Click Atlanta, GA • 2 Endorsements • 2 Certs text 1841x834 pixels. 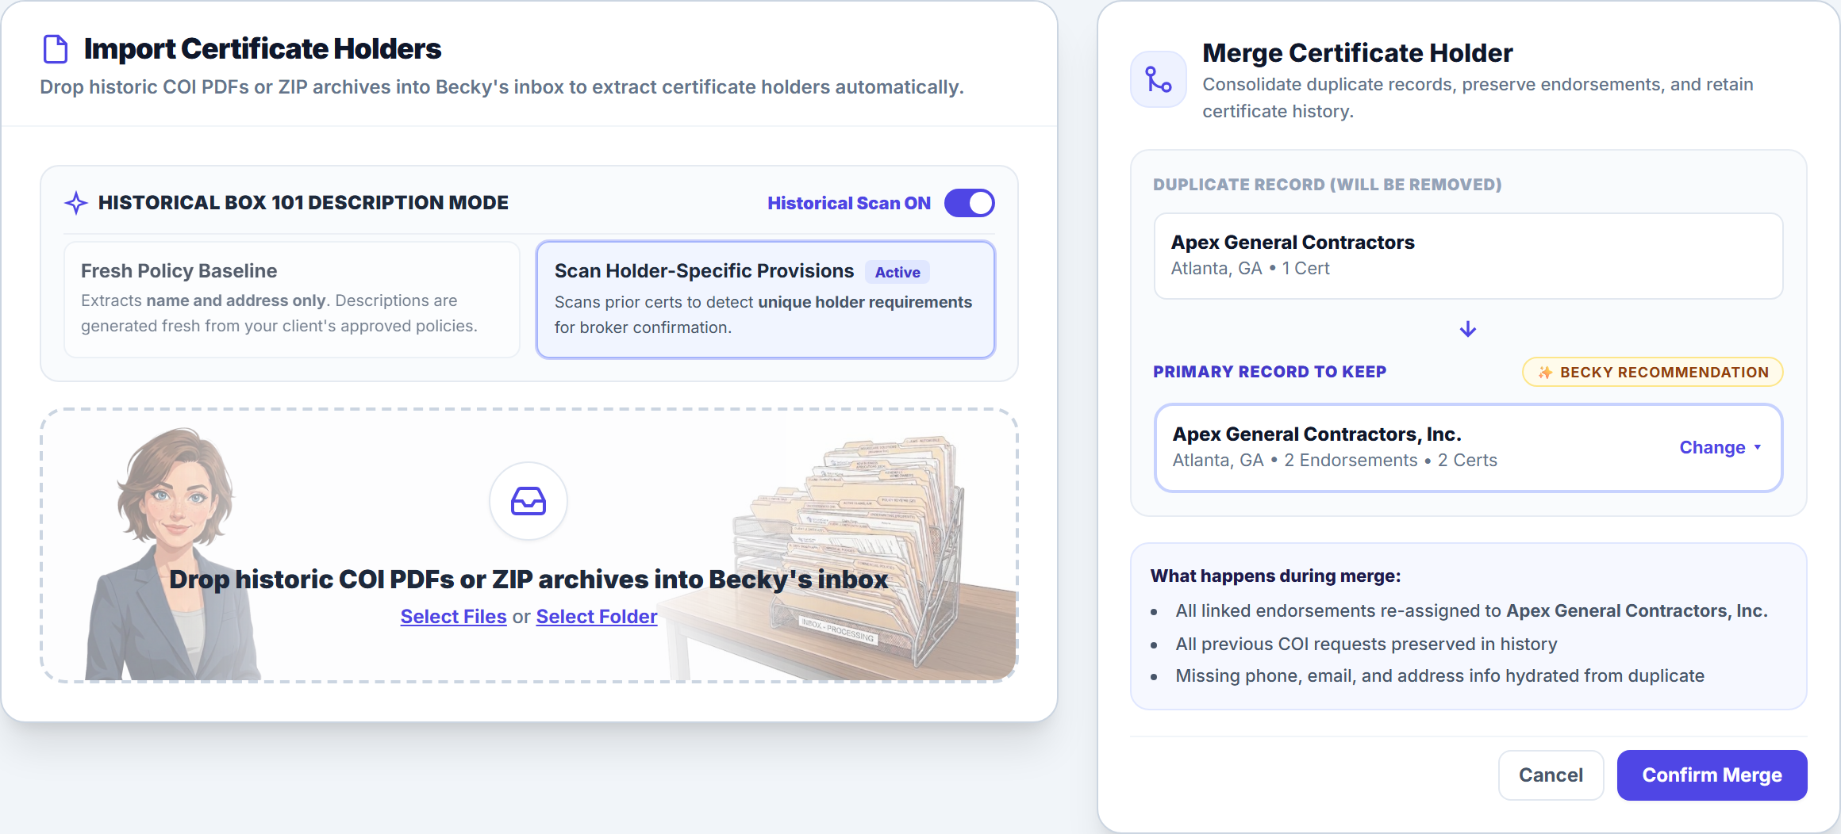1335,461
